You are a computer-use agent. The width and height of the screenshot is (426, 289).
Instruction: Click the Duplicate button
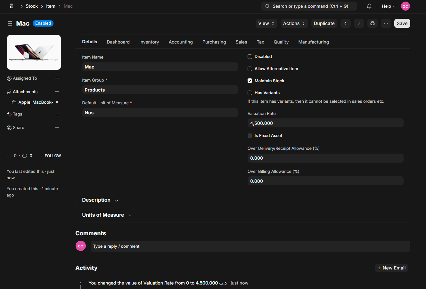pos(324,23)
